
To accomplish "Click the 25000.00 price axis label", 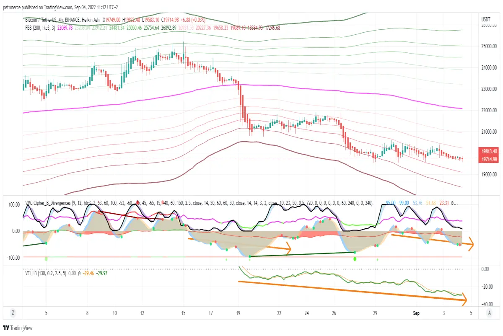I will pos(489,46).
